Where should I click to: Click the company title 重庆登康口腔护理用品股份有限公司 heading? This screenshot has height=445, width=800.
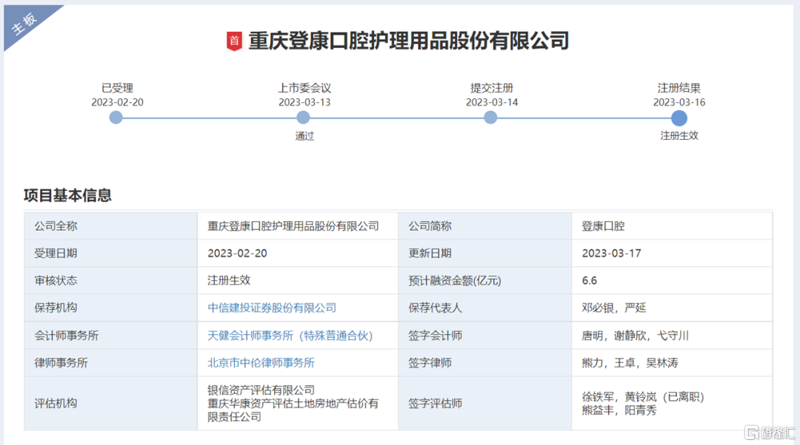(x=409, y=41)
